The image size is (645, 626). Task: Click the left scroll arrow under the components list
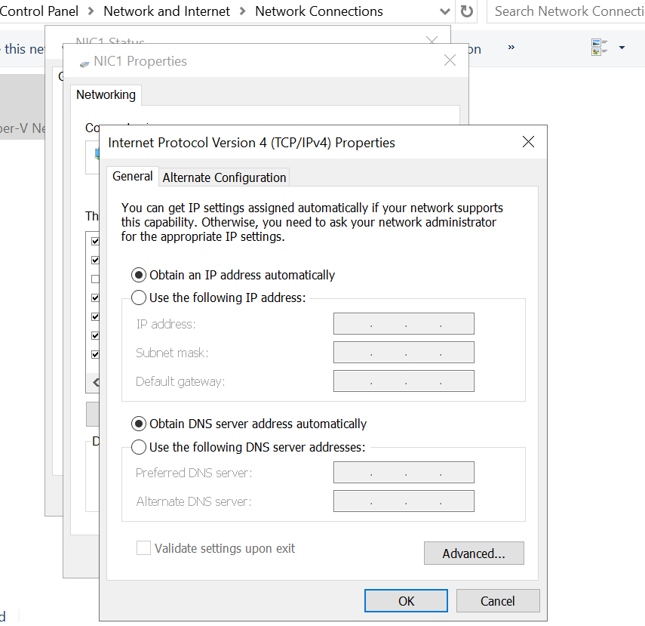tap(96, 382)
